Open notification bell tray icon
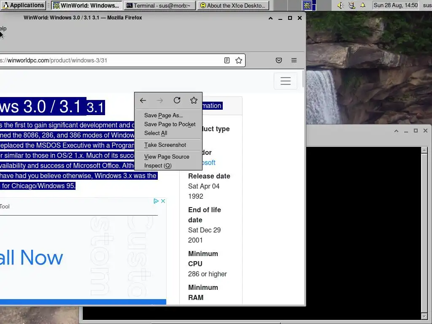This screenshot has height=324, width=432. click(x=363, y=5)
